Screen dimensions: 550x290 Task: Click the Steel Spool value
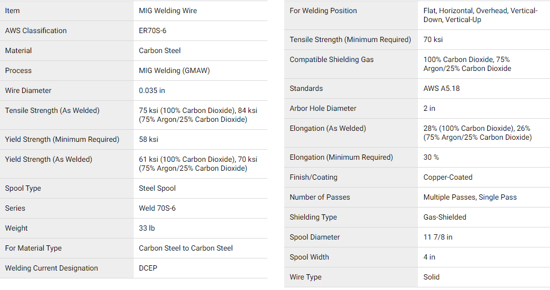pos(157,189)
